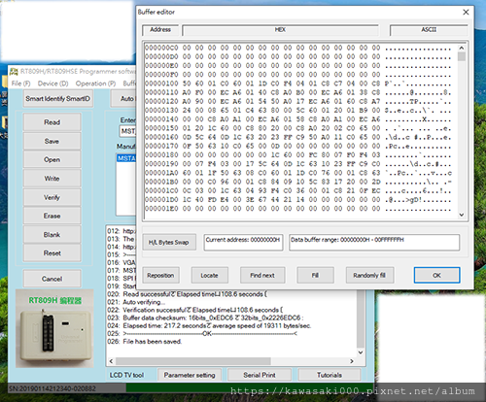Open the File (F) menu
The height and width of the screenshot is (402, 486).
click(20, 84)
